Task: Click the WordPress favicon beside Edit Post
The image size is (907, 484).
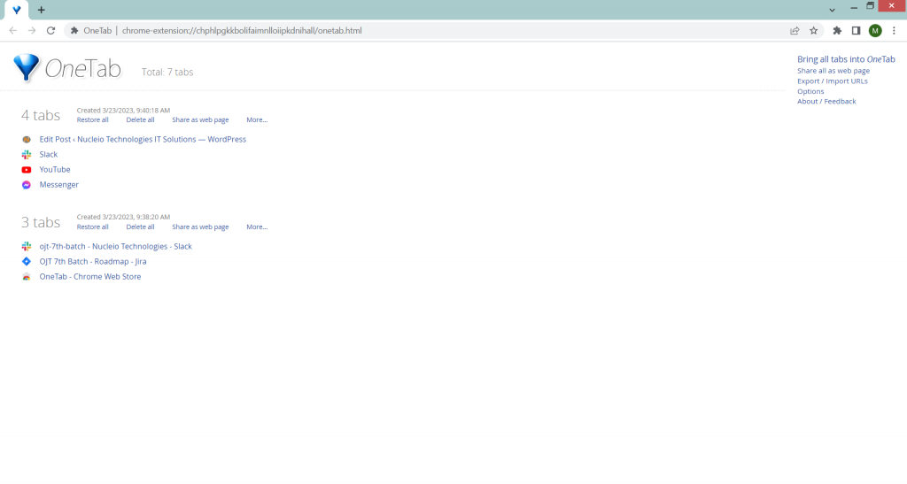Action: click(27, 139)
